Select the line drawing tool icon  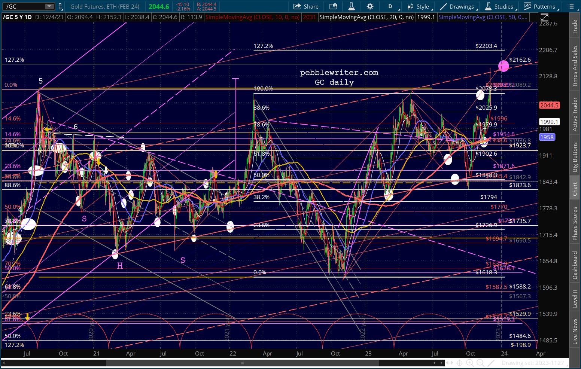[491, 363]
